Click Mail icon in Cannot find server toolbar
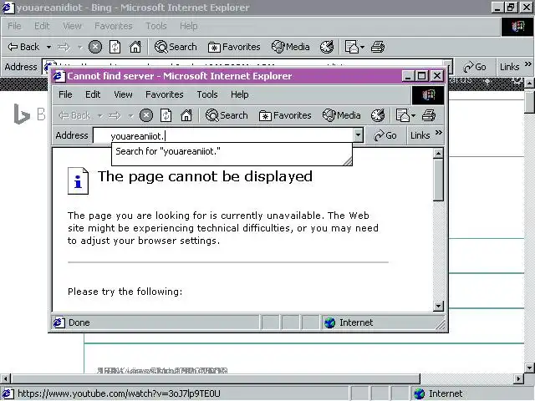Viewport: 535px width, 401px height. coord(403,115)
